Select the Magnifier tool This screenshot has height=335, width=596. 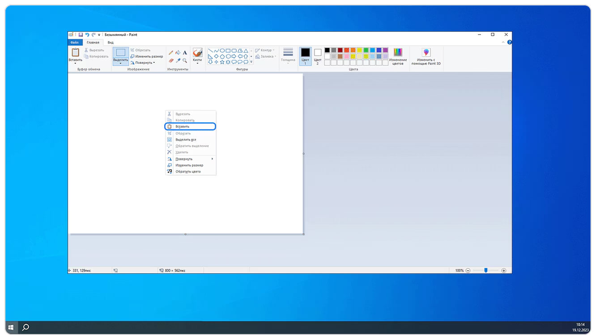185,60
